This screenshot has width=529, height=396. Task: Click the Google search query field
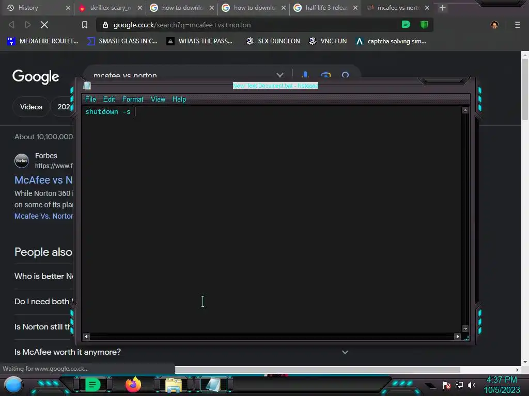(x=182, y=75)
